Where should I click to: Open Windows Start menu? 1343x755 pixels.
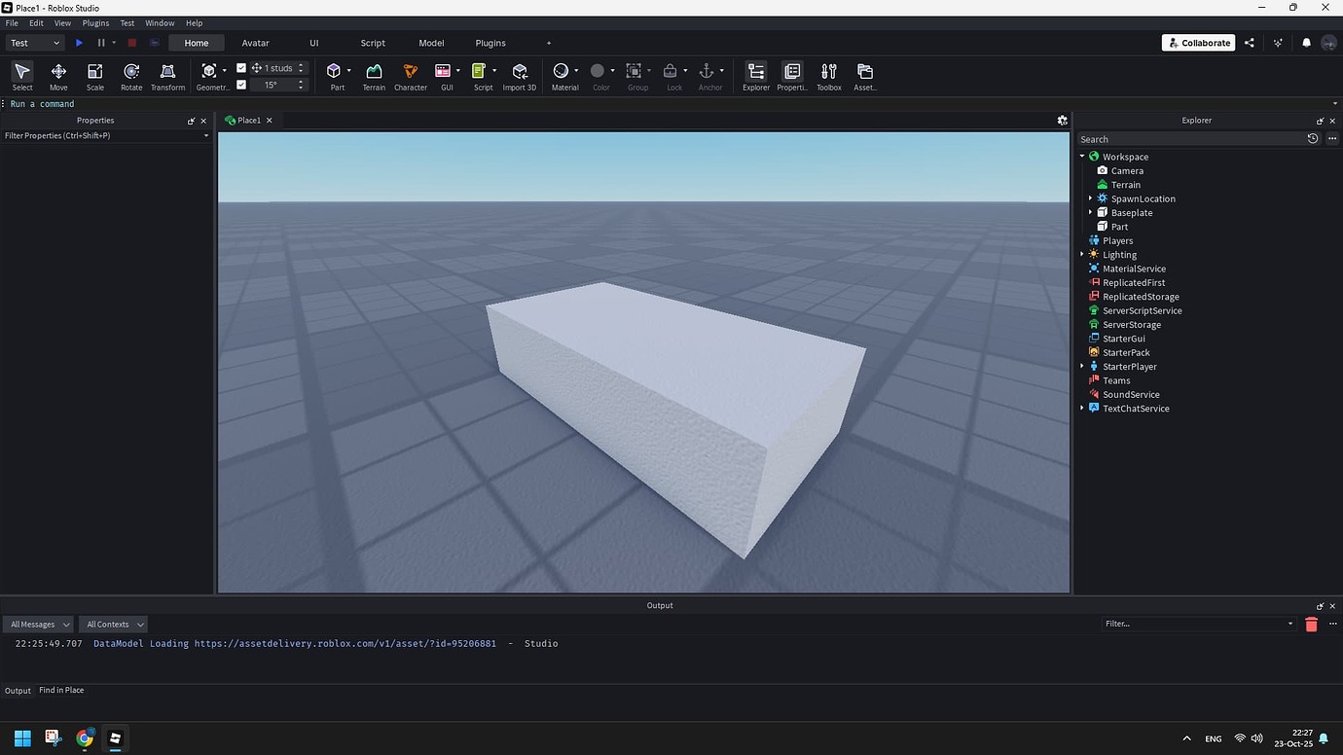click(x=22, y=738)
